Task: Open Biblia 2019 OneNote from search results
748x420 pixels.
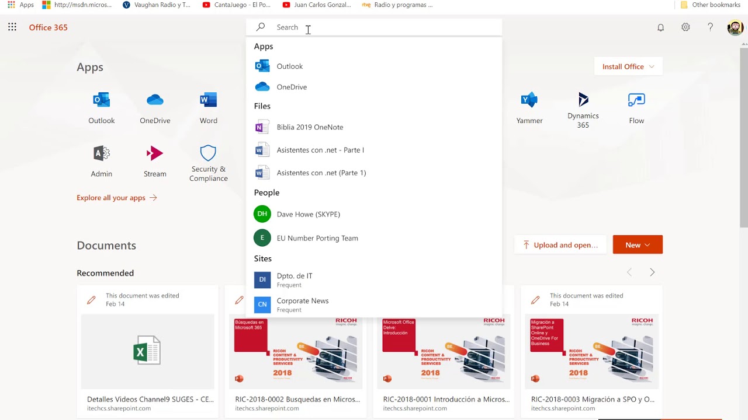Action: point(310,127)
